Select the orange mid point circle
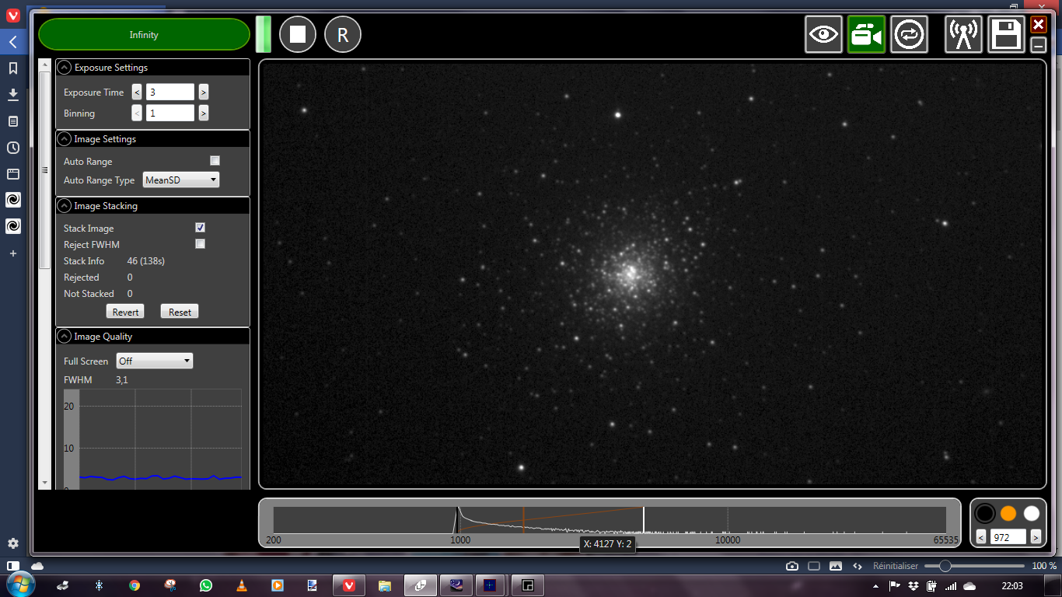The image size is (1062, 597). point(1008,513)
